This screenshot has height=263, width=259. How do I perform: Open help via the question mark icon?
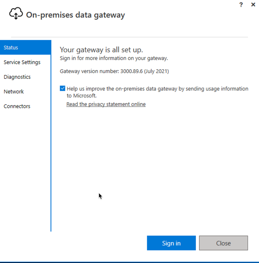click(241, 5)
